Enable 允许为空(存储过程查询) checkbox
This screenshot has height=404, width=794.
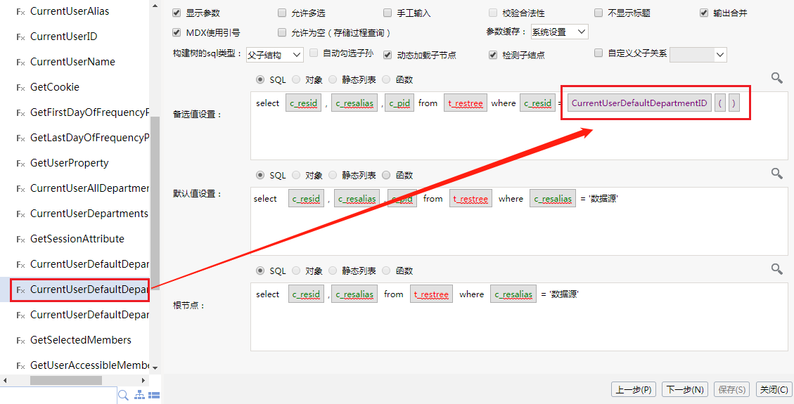[282, 32]
